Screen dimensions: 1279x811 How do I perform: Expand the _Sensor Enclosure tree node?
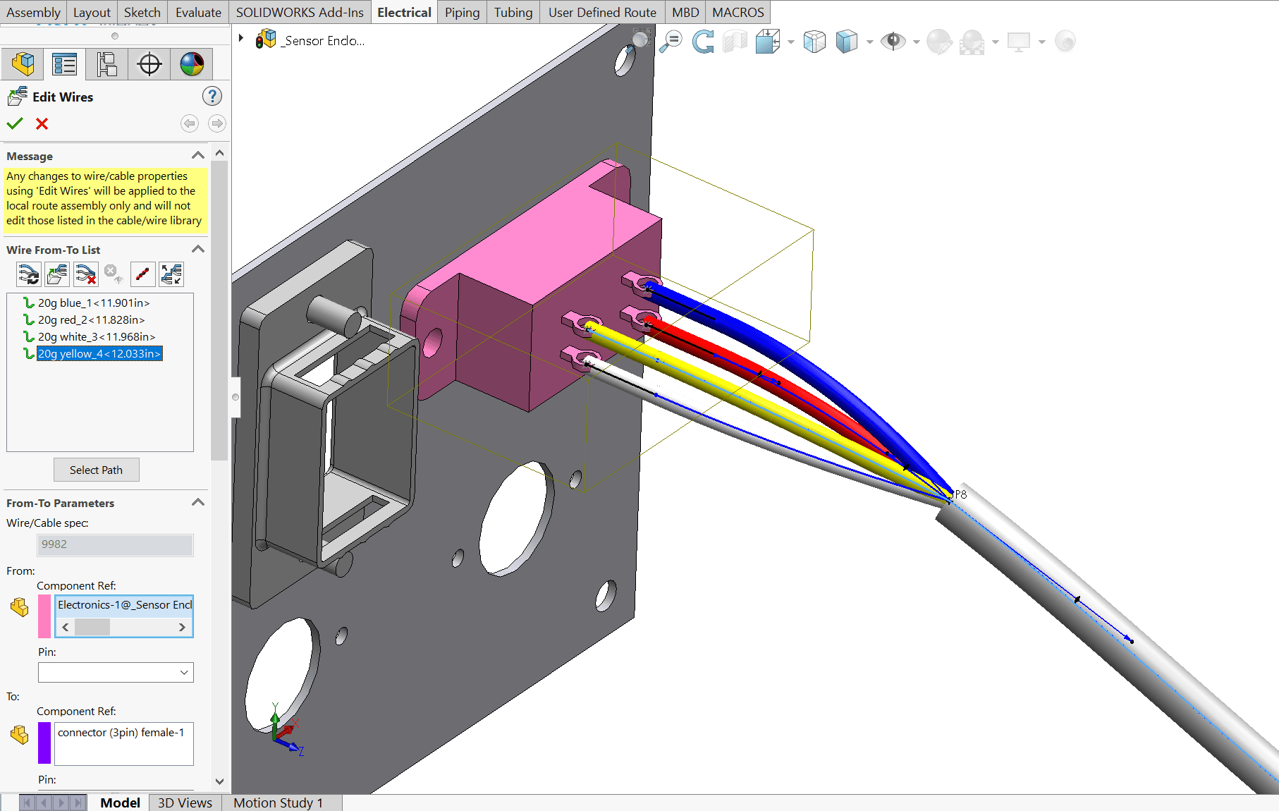point(241,38)
